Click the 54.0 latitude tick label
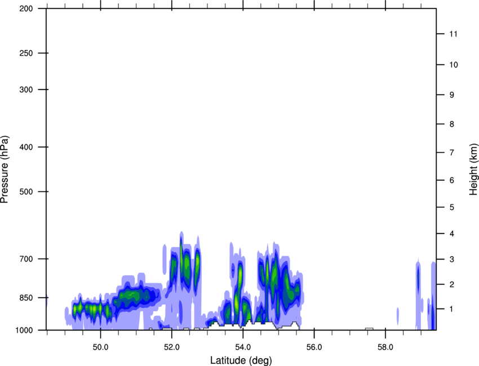 [x=243, y=347]
